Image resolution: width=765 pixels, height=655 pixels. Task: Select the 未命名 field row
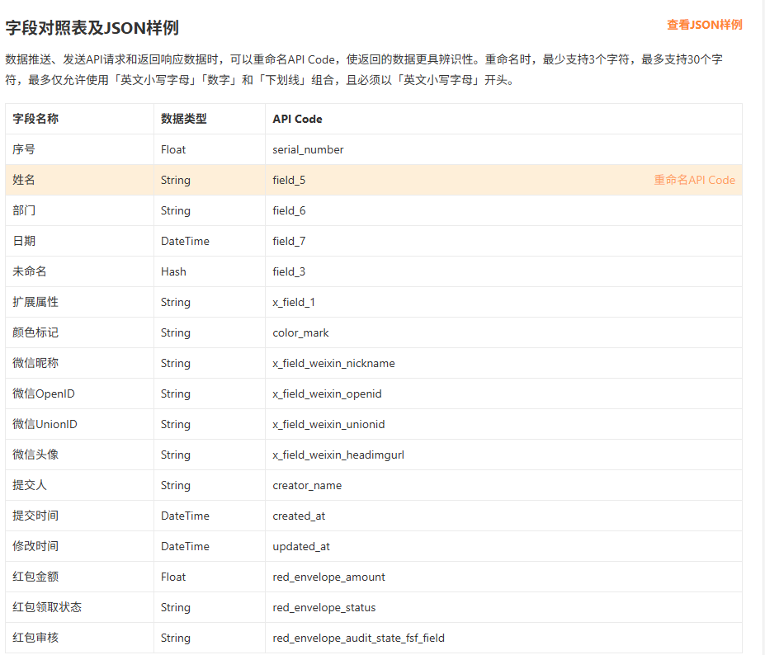30,271
